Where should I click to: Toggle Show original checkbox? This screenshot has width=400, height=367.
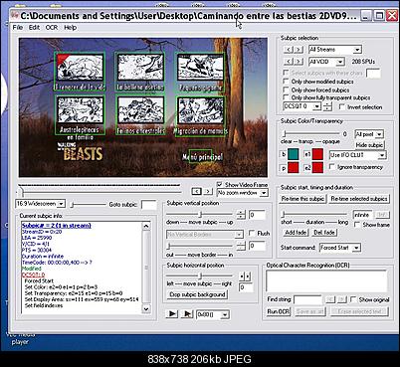point(353,299)
